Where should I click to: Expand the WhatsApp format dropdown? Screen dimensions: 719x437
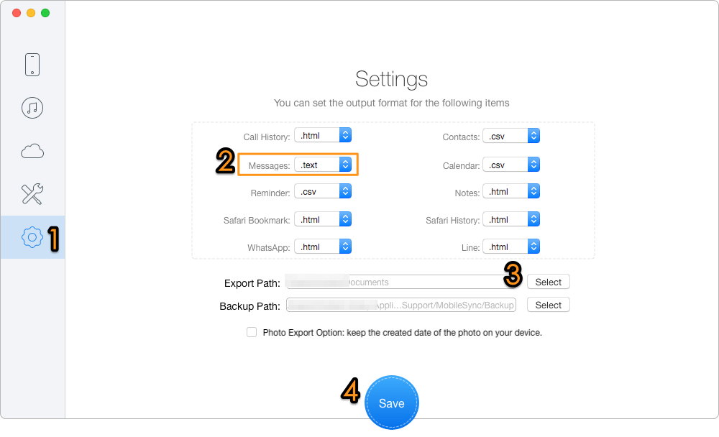click(323, 247)
